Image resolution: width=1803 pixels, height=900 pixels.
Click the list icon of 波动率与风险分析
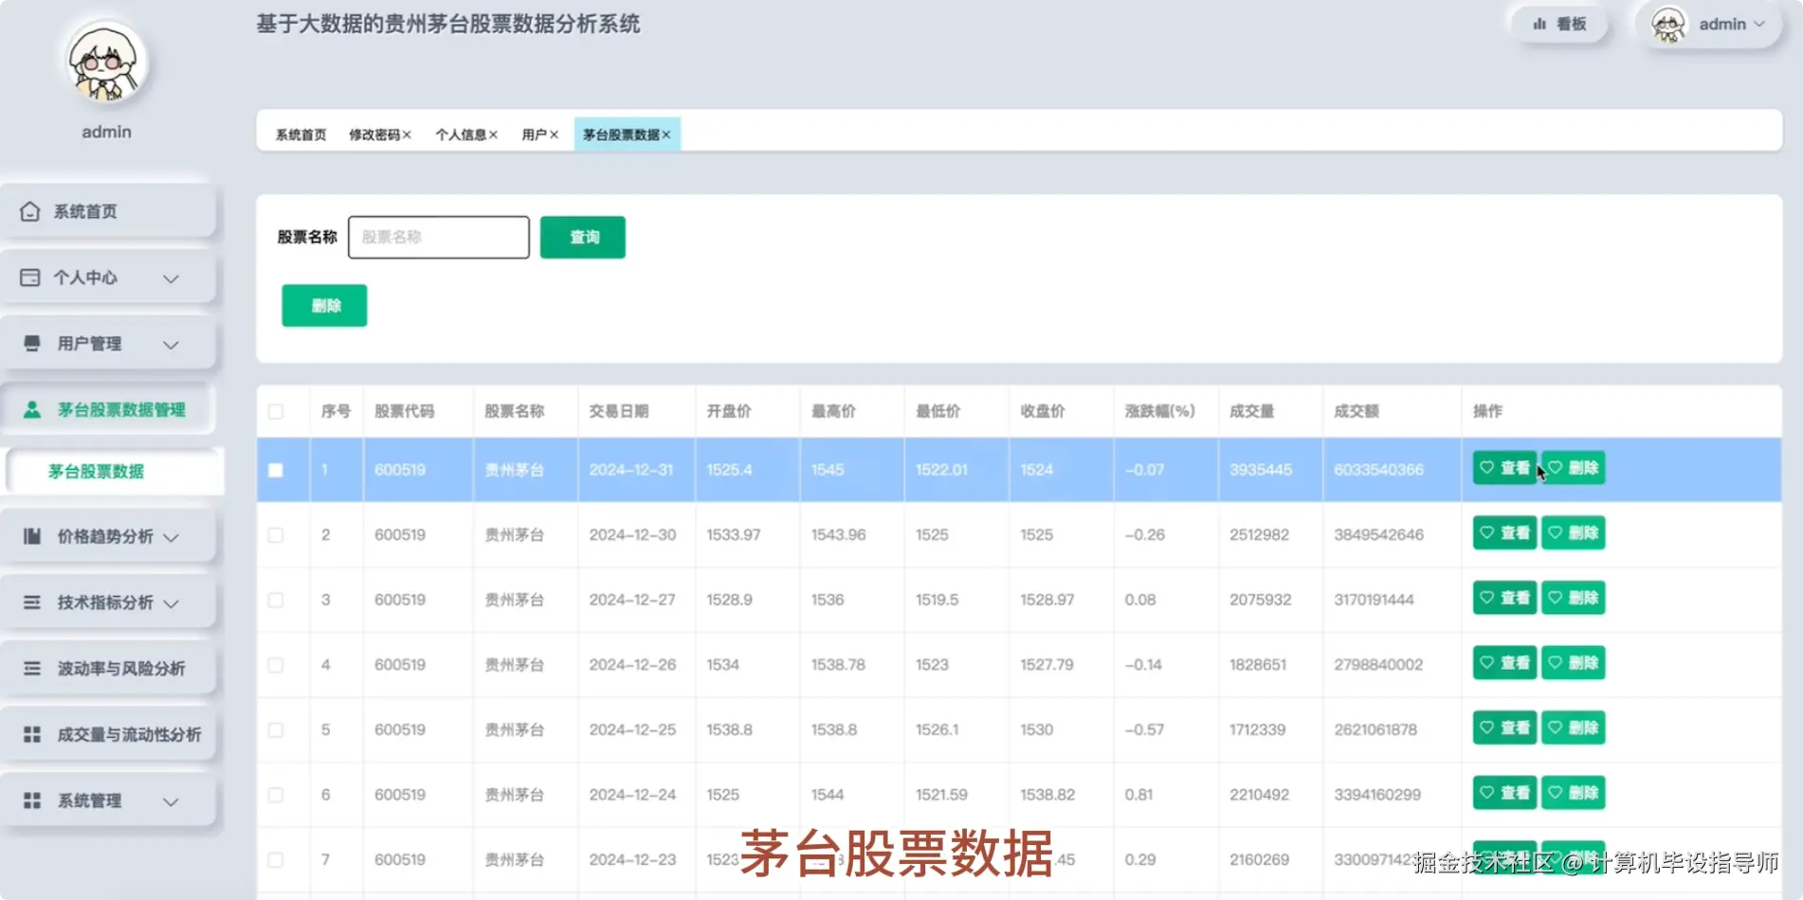click(x=32, y=668)
